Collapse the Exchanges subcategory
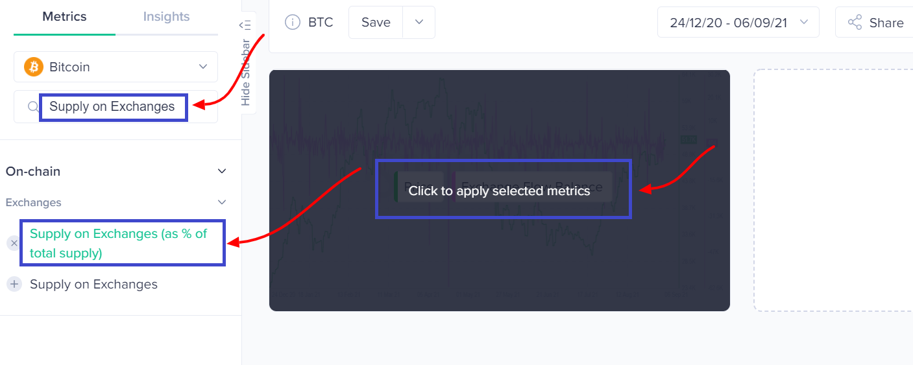 pyautogui.click(x=222, y=202)
